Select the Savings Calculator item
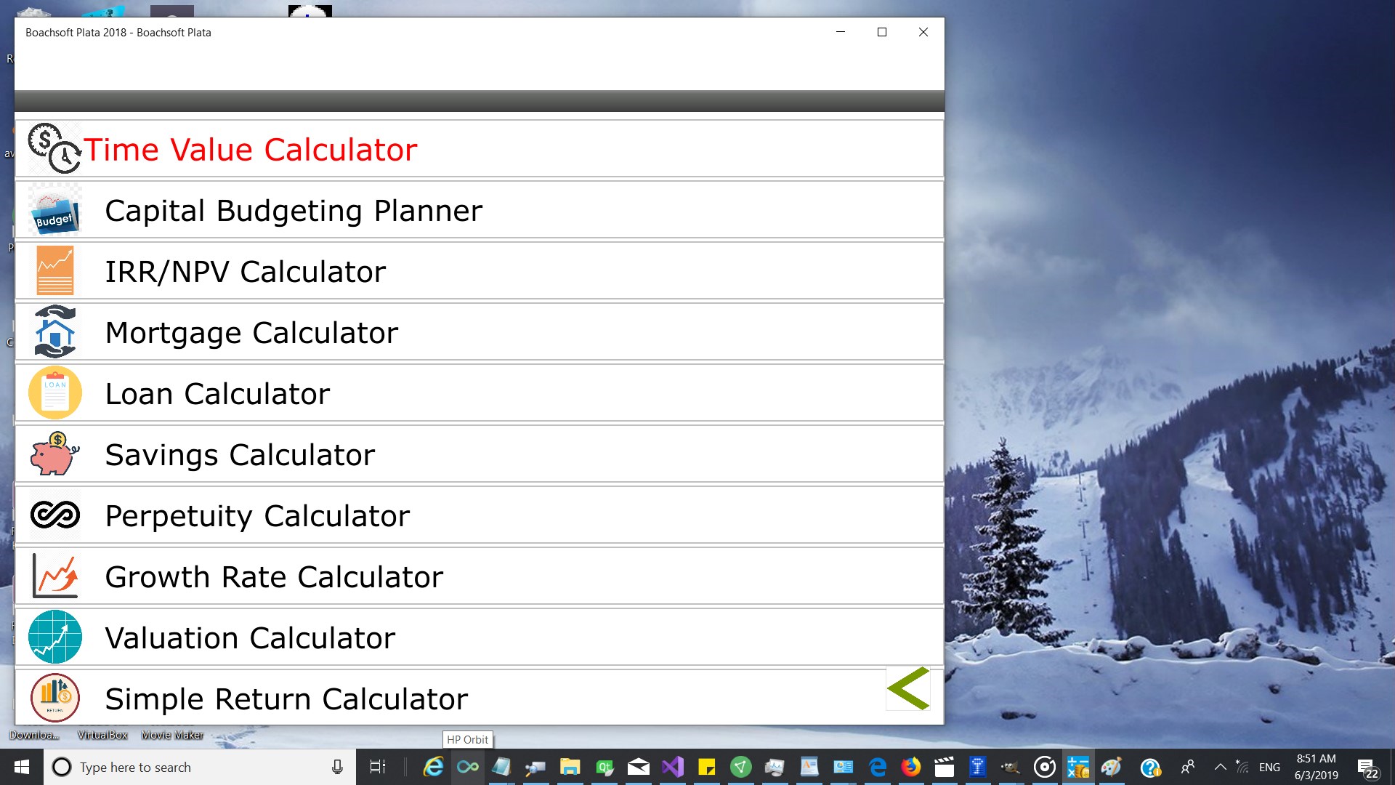The image size is (1395, 785). pos(240,455)
